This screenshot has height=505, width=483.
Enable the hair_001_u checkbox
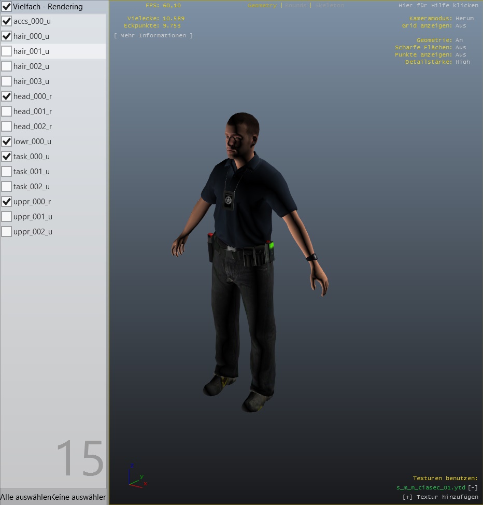pyautogui.click(x=7, y=51)
